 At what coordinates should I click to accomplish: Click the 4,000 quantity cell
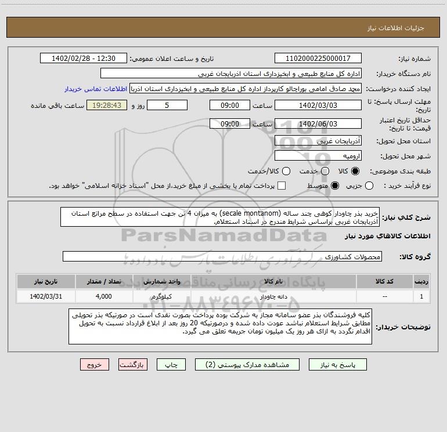point(104,296)
